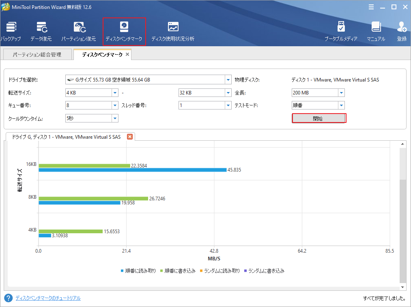Open the スレッド番号 dropdown

coord(228,105)
